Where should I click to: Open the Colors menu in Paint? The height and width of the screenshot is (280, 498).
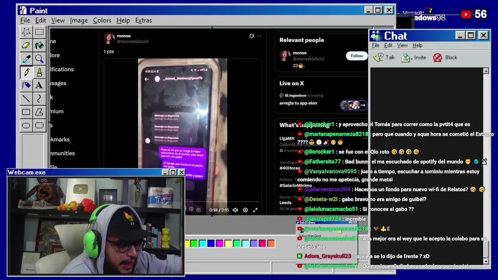click(x=102, y=20)
